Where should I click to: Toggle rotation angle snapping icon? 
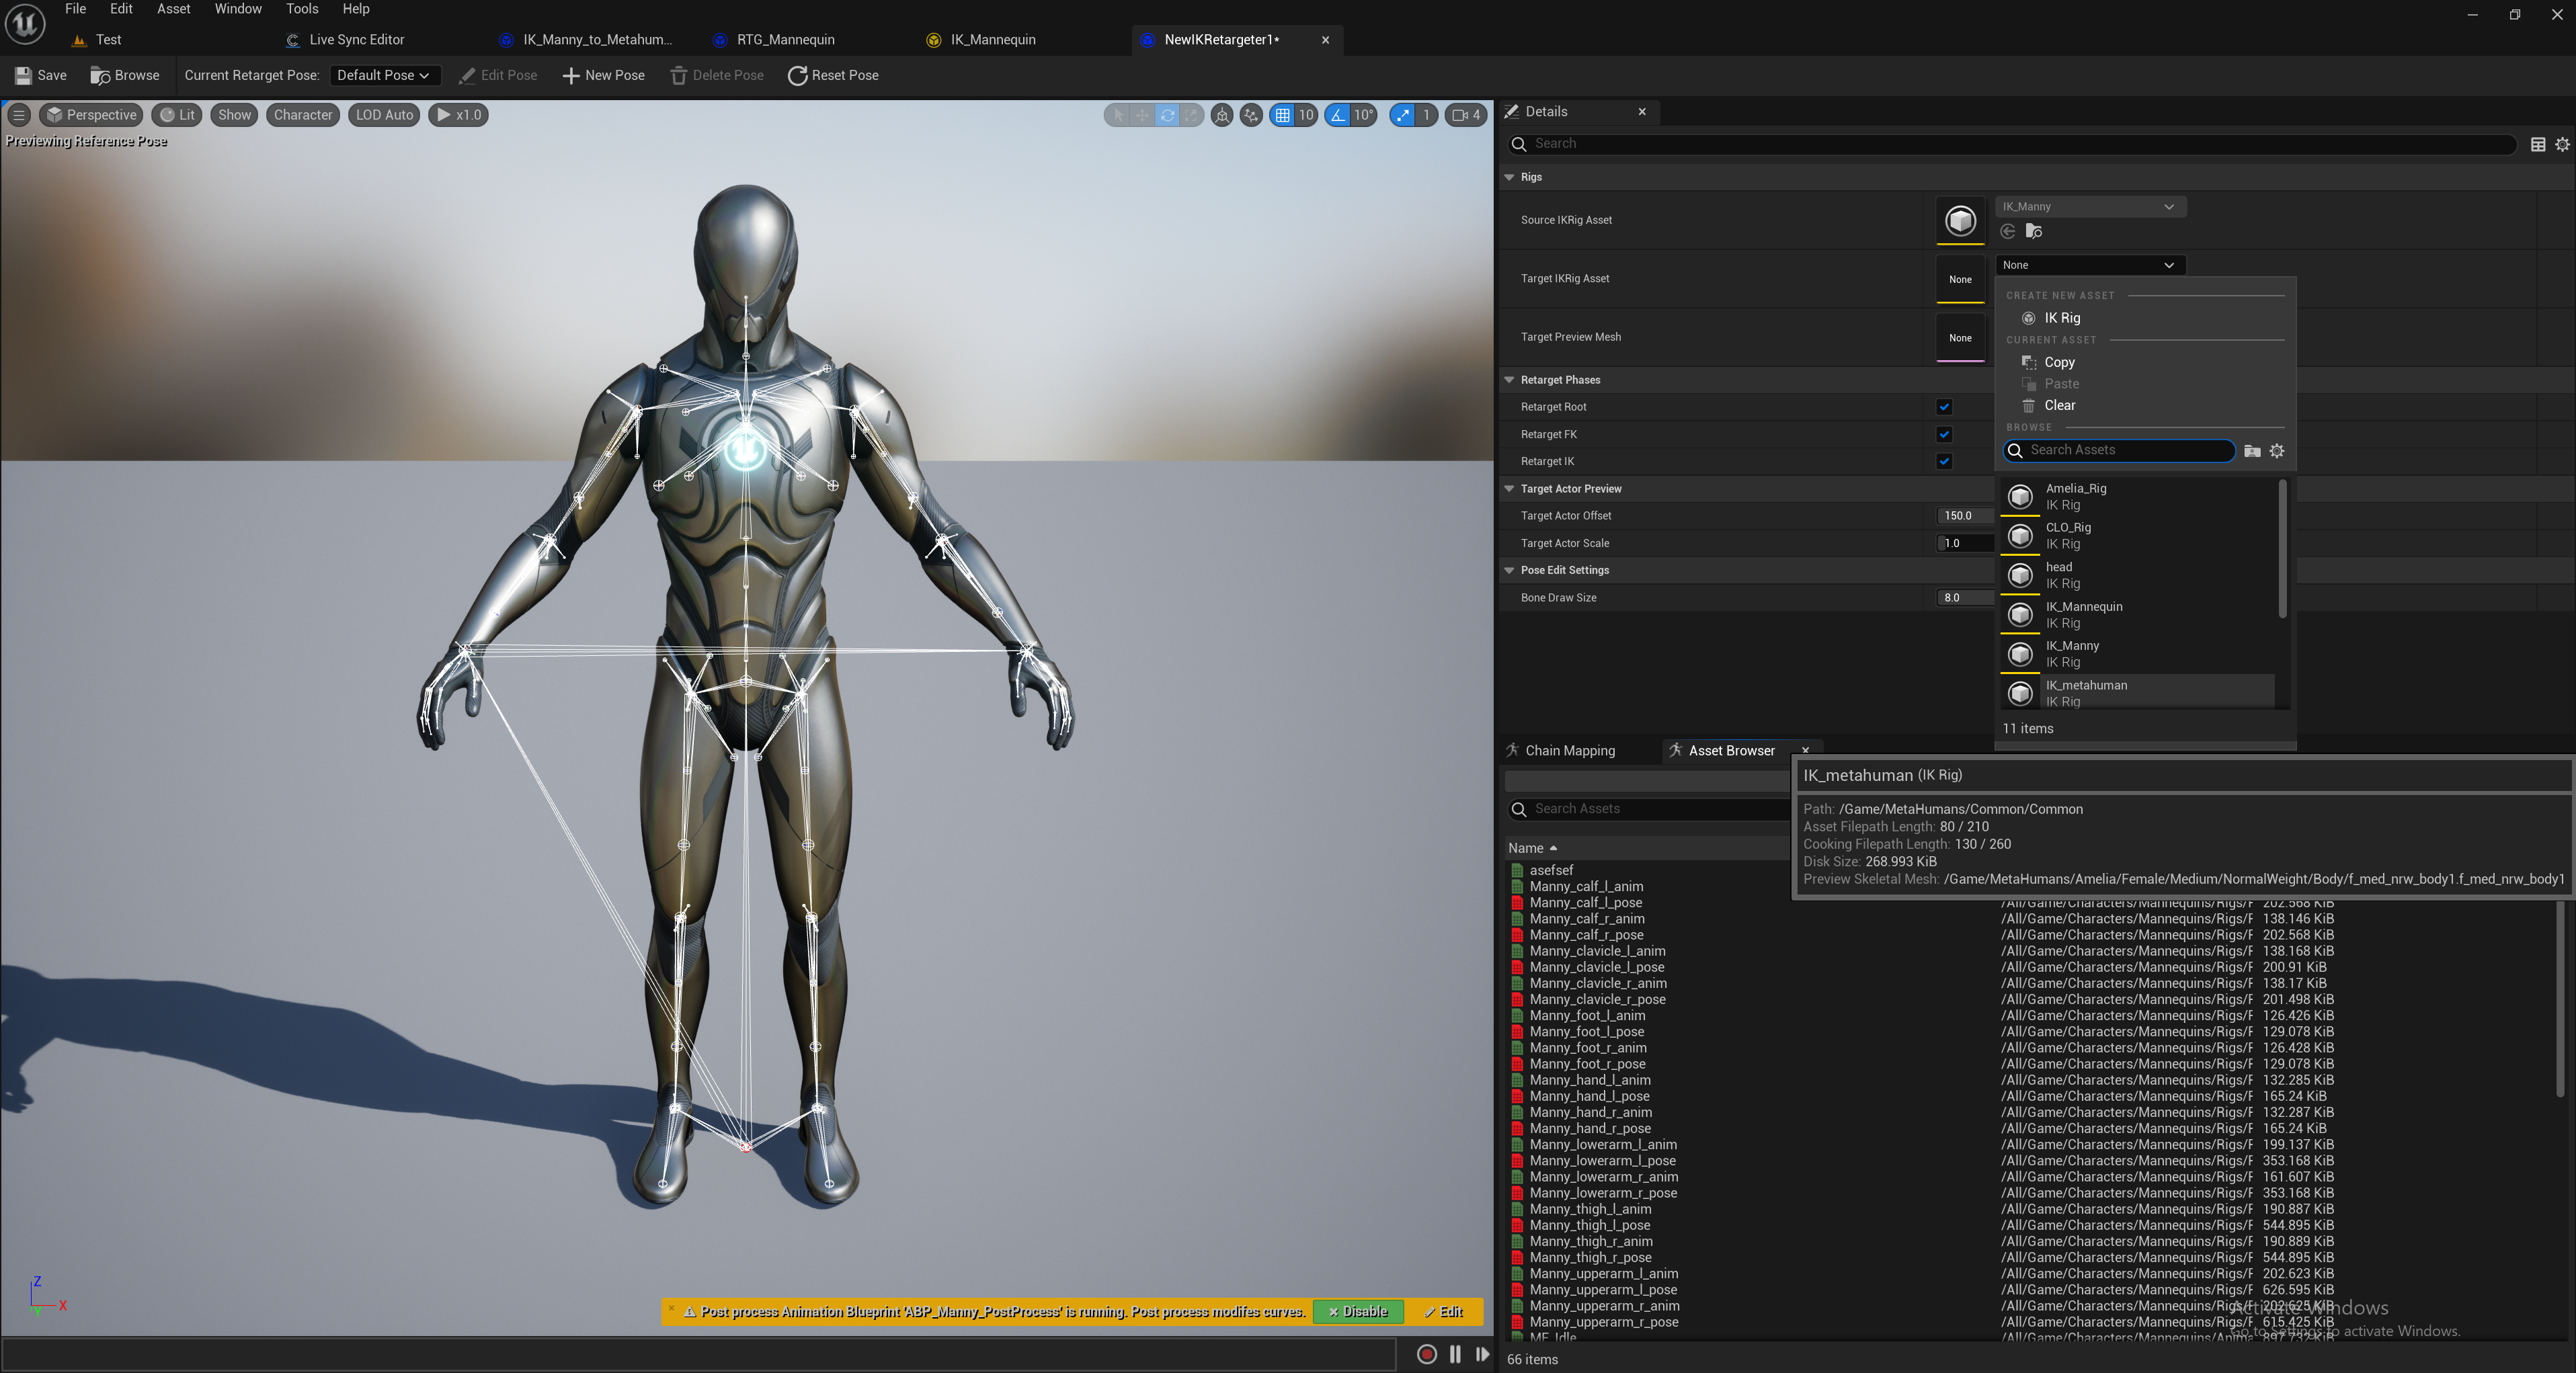point(1338,115)
